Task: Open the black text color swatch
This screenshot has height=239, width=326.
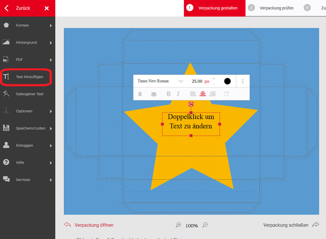Action: (x=227, y=81)
